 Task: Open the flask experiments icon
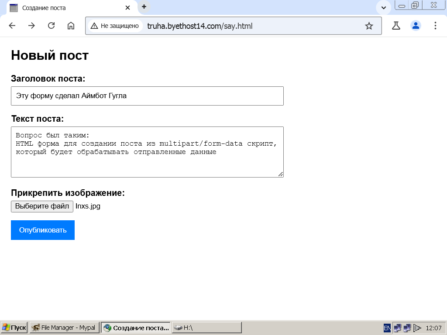[396, 26]
